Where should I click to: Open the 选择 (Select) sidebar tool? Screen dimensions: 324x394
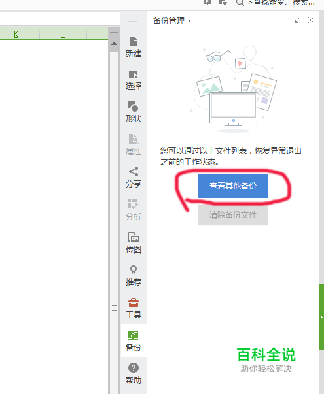tap(134, 80)
